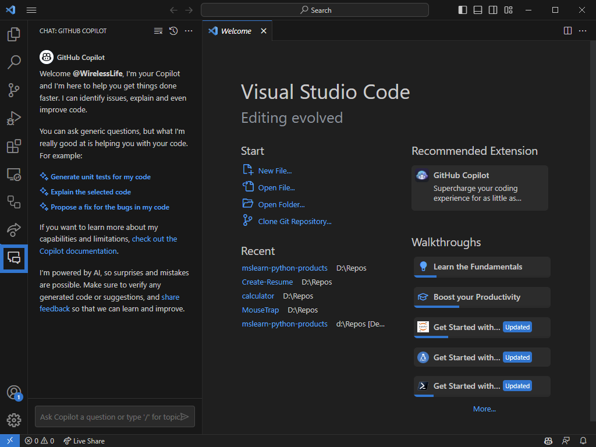Screen dimensions: 596x447
Task: Open chat panel more actions ellipsis
Action: [189, 31]
